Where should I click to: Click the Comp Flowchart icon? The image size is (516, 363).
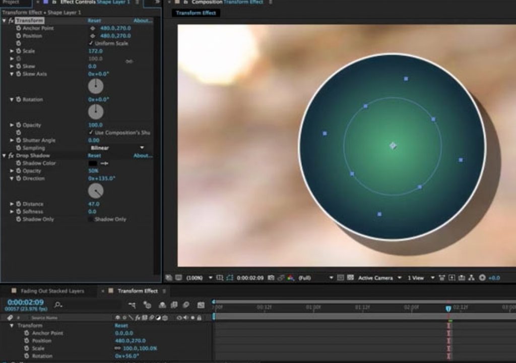click(472, 278)
